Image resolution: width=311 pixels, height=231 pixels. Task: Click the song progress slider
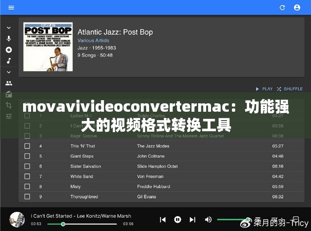[82, 224]
